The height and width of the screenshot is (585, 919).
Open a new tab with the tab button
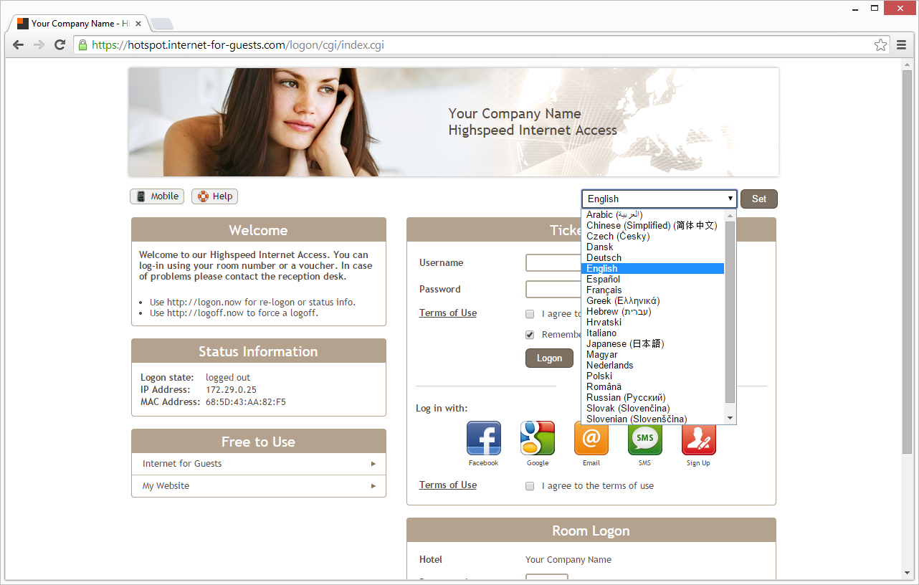click(x=161, y=24)
